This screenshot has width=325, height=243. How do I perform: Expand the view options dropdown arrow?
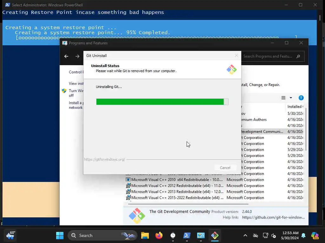click(291, 98)
